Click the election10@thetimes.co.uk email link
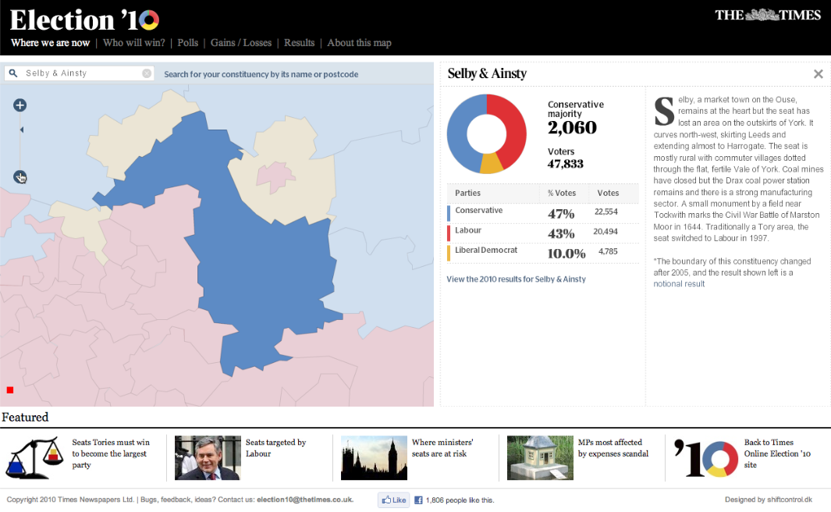This screenshot has width=831, height=512. point(305,500)
